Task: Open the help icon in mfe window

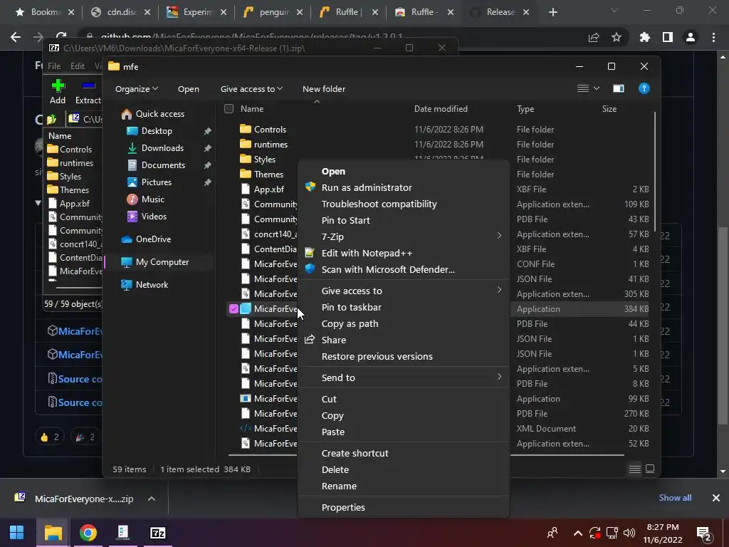Action: click(x=644, y=88)
